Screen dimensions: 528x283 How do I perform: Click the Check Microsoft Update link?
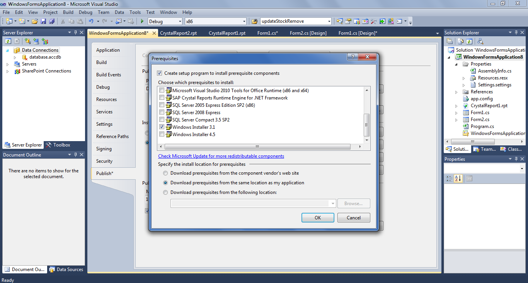tap(221, 156)
